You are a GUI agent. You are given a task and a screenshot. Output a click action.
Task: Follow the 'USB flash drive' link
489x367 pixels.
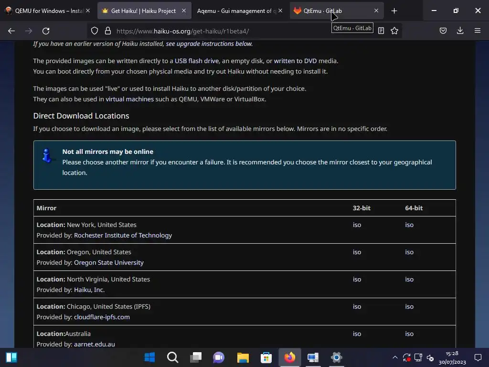(197, 61)
